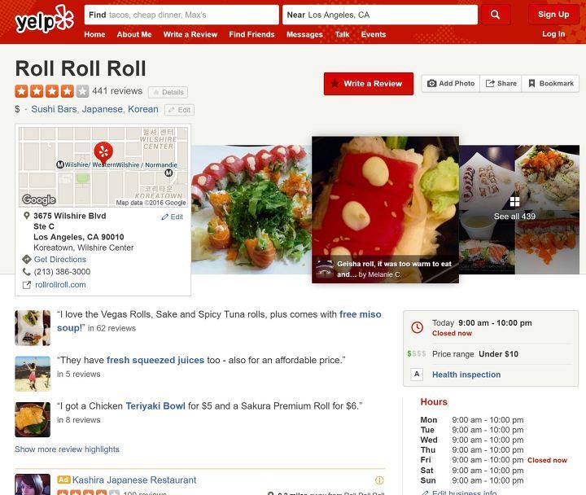This screenshot has width=586, height=495.
Task: Click the 441 reviews count
Action: coord(117,91)
